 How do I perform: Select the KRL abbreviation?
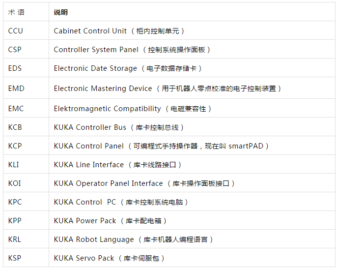15,239
